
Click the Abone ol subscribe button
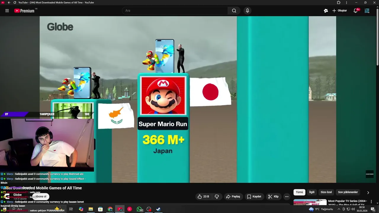pyautogui.click(x=41, y=196)
